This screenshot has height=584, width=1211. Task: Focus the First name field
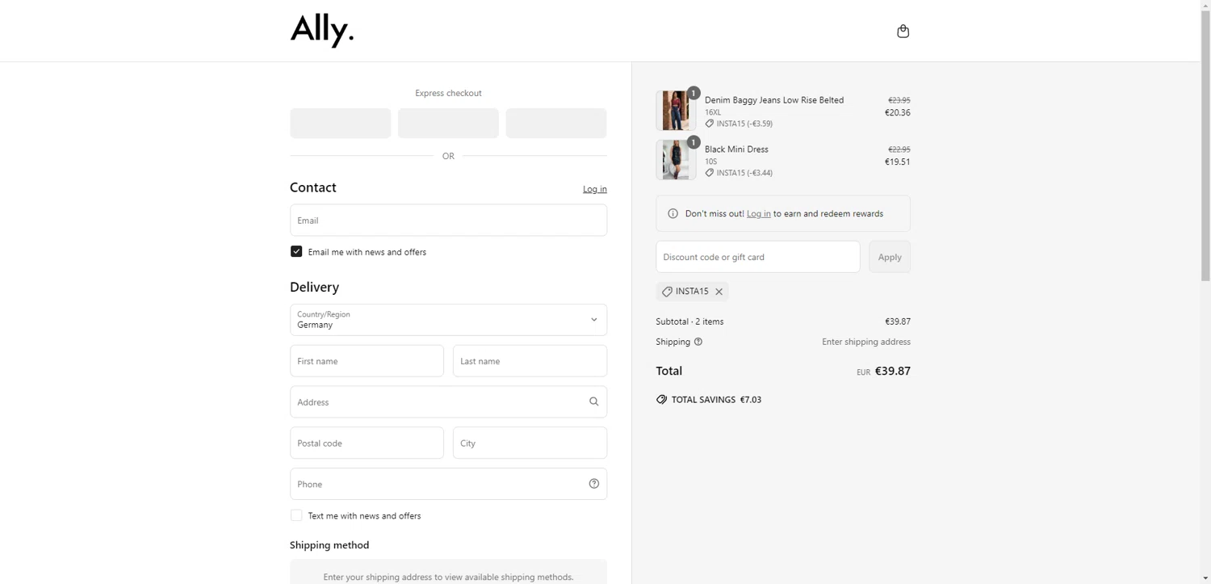click(367, 361)
